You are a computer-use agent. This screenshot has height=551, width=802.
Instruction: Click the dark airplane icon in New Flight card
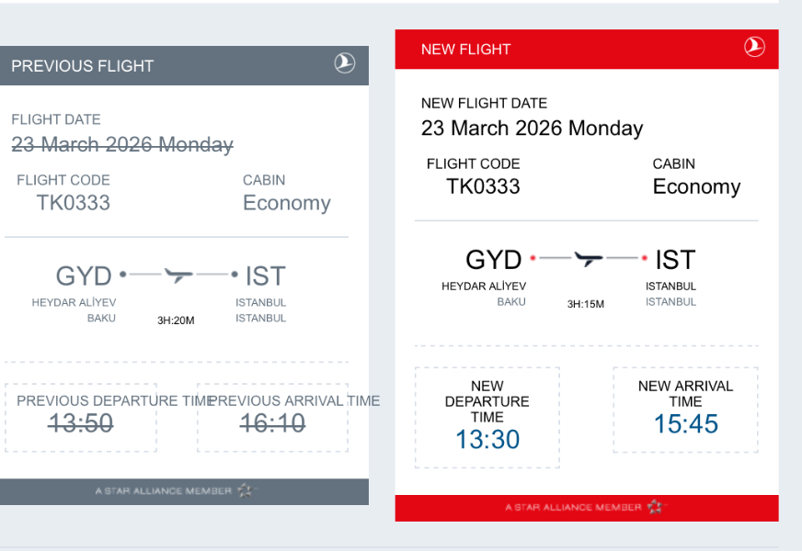pyautogui.click(x=589, y=258)
